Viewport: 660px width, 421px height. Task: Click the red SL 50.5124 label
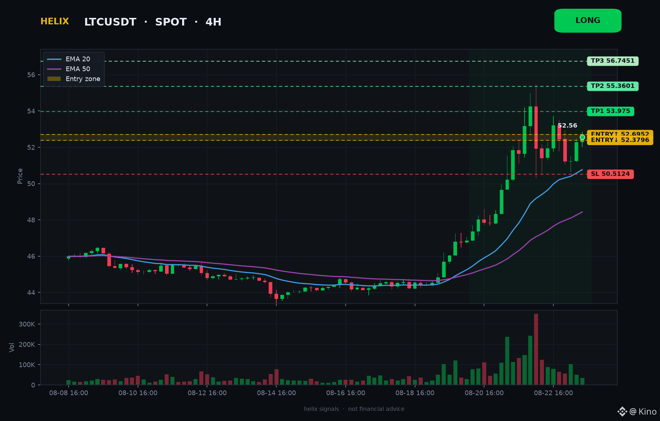(x=610, y=174)
